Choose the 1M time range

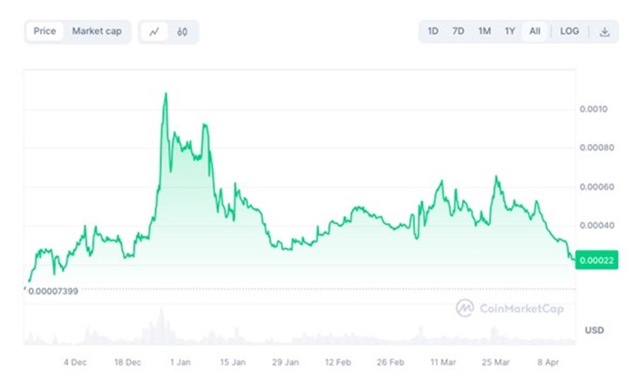(484, 31)
